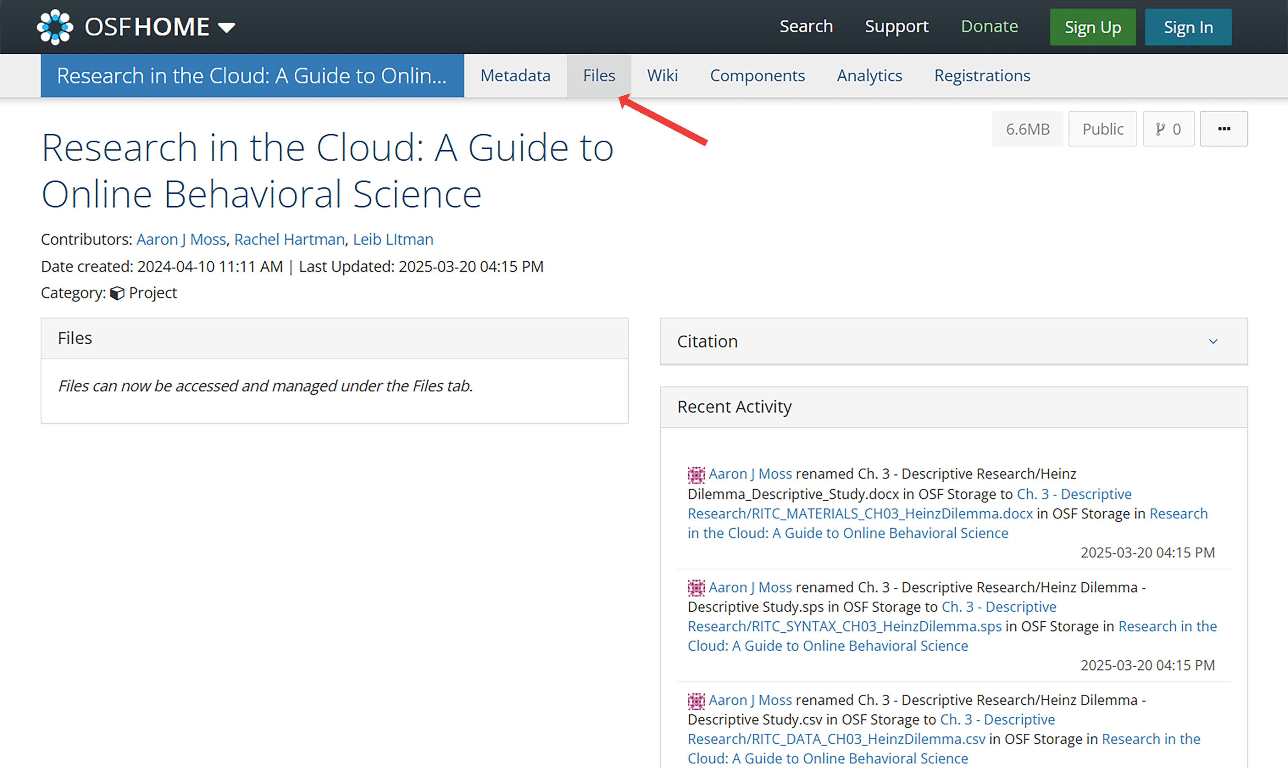Open the OSF HOME dropdown arrow
This screenshot has height=768, width=1288.
coord(226,28)
